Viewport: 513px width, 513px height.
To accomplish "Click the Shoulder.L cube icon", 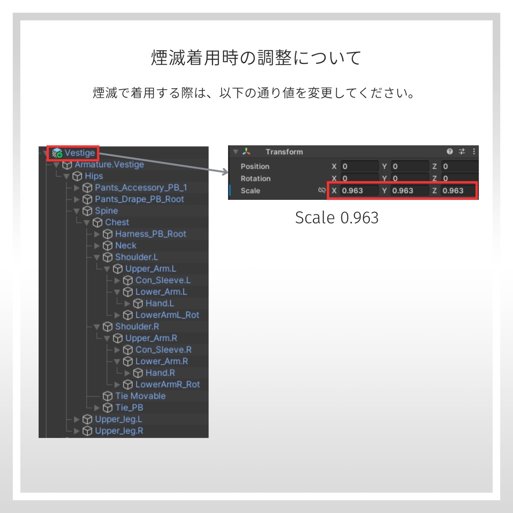I will pyautogui.click(x=108, y=257).
